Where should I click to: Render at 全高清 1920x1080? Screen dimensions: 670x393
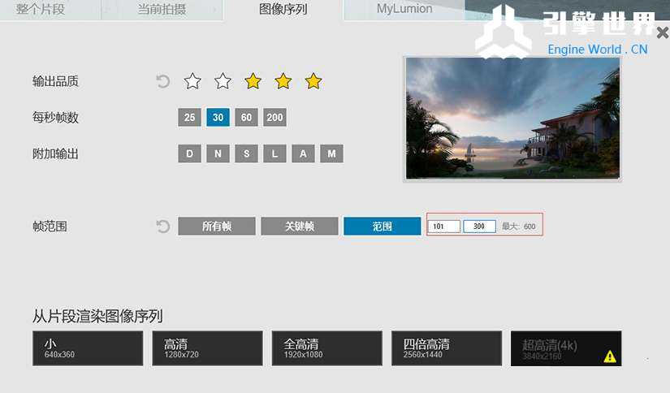(327, 348)
